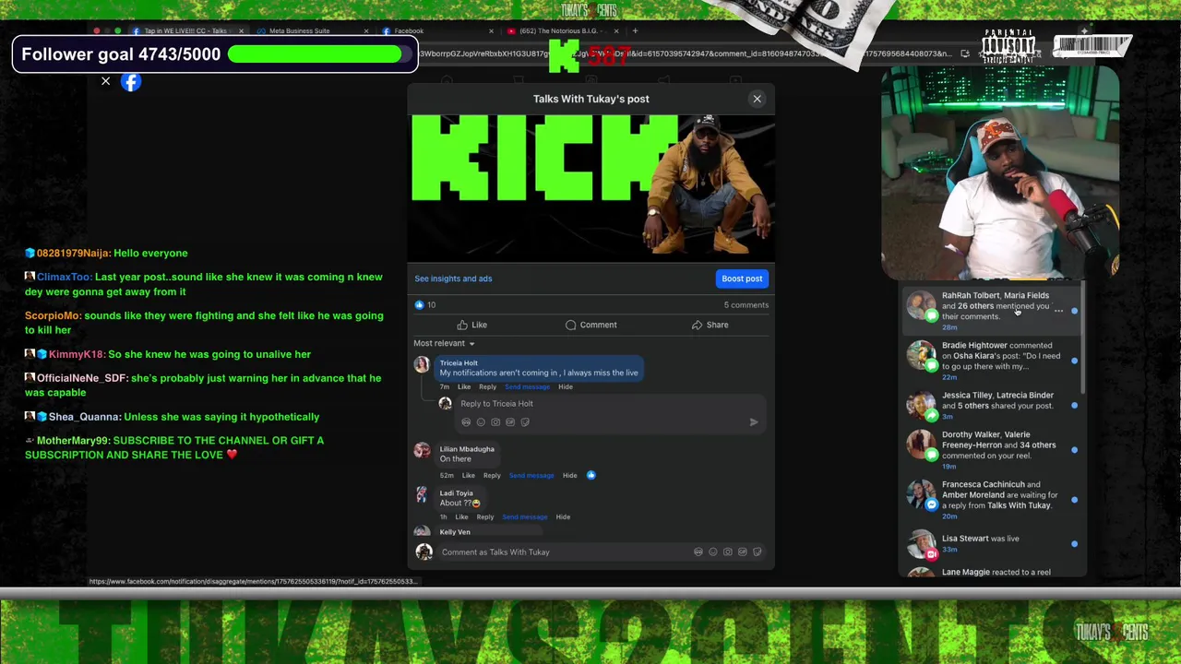The height and width of the screenshot is (664, 1181).
Task: Open emoji picker in main comment box
Action: tap(713, 552)
